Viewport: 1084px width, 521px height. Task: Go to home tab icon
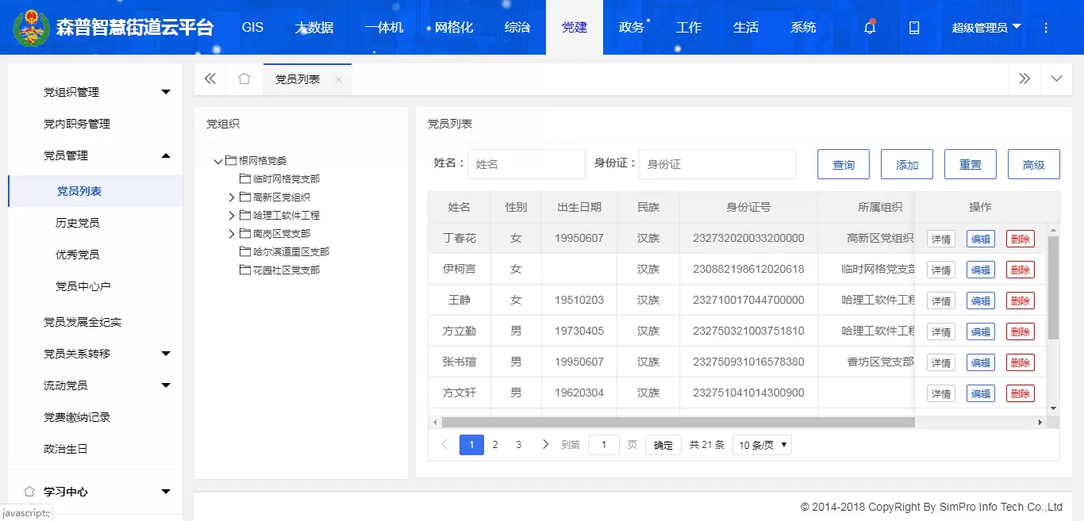click(x=244, y=79)
